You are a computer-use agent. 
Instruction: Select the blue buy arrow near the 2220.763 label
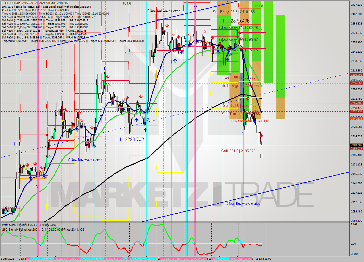tap(145, 130)
